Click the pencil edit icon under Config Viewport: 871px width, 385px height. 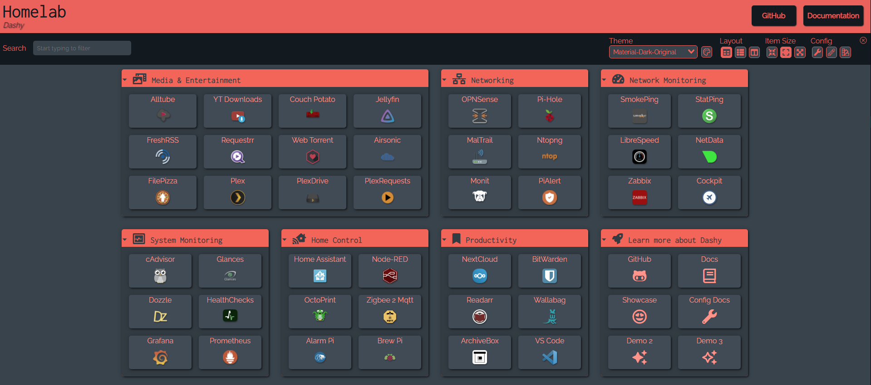point(832,53)
